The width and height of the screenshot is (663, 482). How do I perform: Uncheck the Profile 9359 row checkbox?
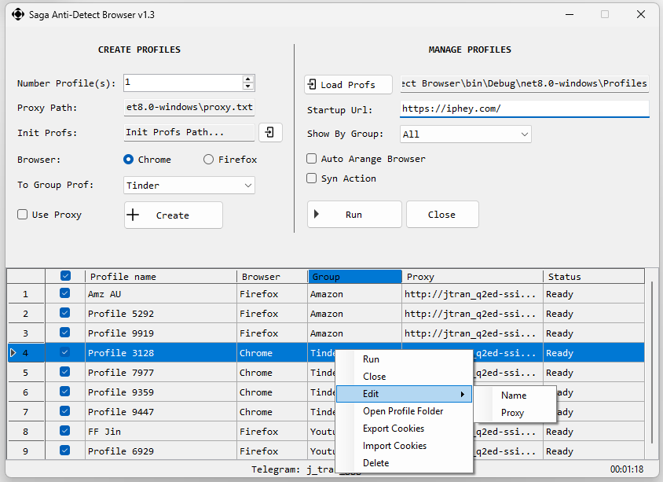(x=64, y=391)
